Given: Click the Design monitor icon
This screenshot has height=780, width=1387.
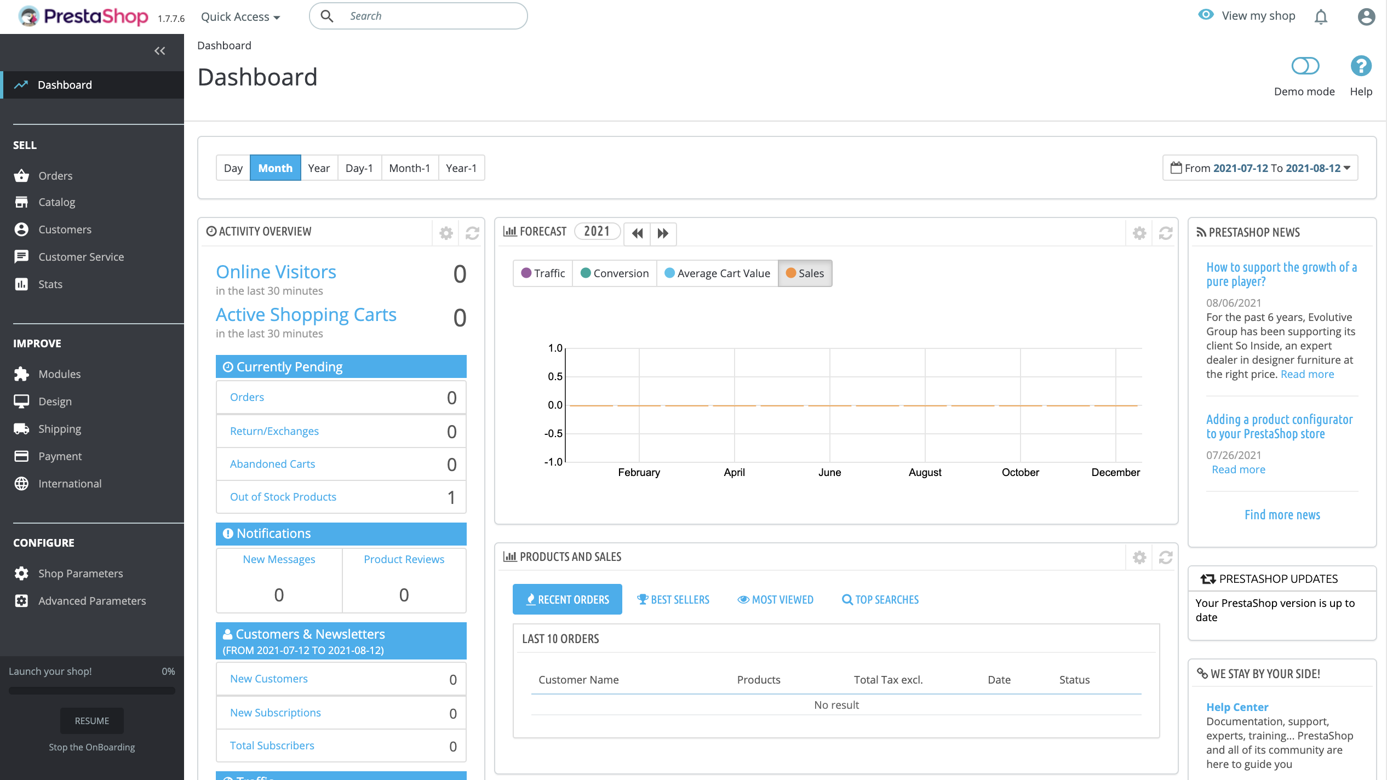Looking at the screenshot, I should point(21,402).
